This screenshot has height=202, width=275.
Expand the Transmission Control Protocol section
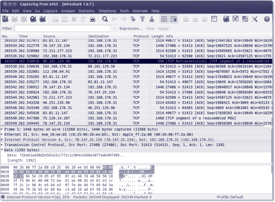click(x=2, y=145)
